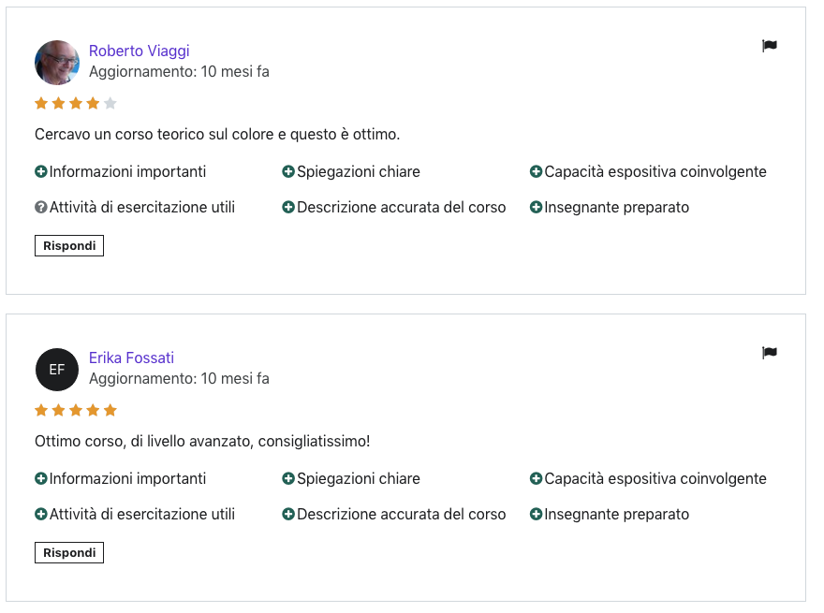The image size is (824, 613).
Task: Click the report flag on Roberto Viaggi's review
Action: click(770, 46)
